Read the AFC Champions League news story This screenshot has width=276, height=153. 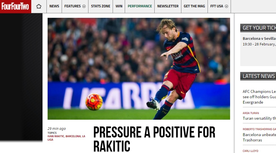(x=259, y=97)
